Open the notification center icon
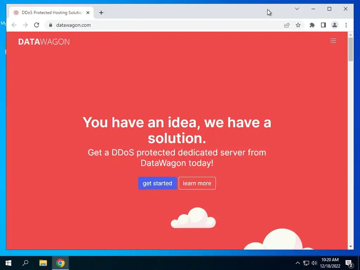The image size is (360, 270). 349,263
